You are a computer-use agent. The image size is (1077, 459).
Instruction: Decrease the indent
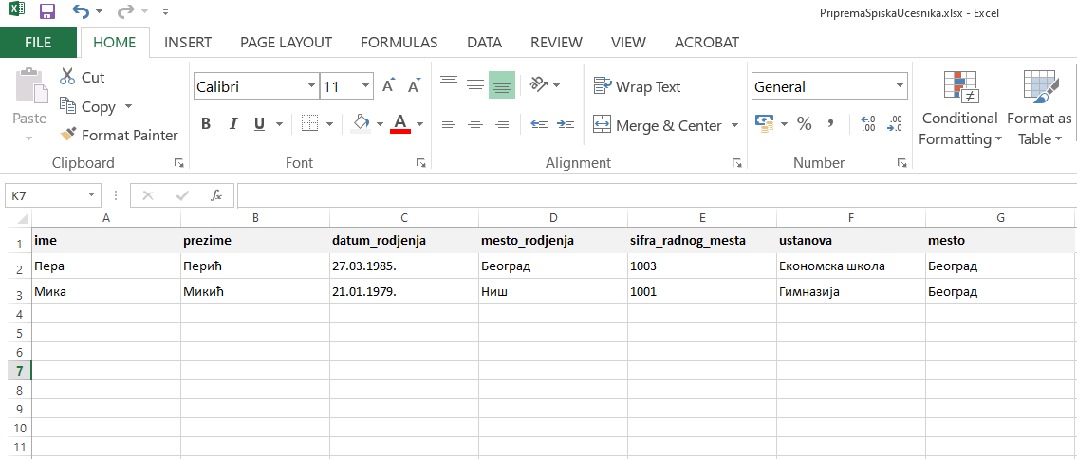tap(539, 123)
